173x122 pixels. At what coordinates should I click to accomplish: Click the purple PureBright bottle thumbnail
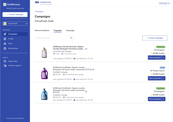tap(44, 73)
